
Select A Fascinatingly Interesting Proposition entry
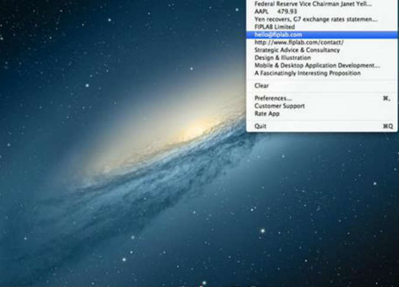pos(307,73)
